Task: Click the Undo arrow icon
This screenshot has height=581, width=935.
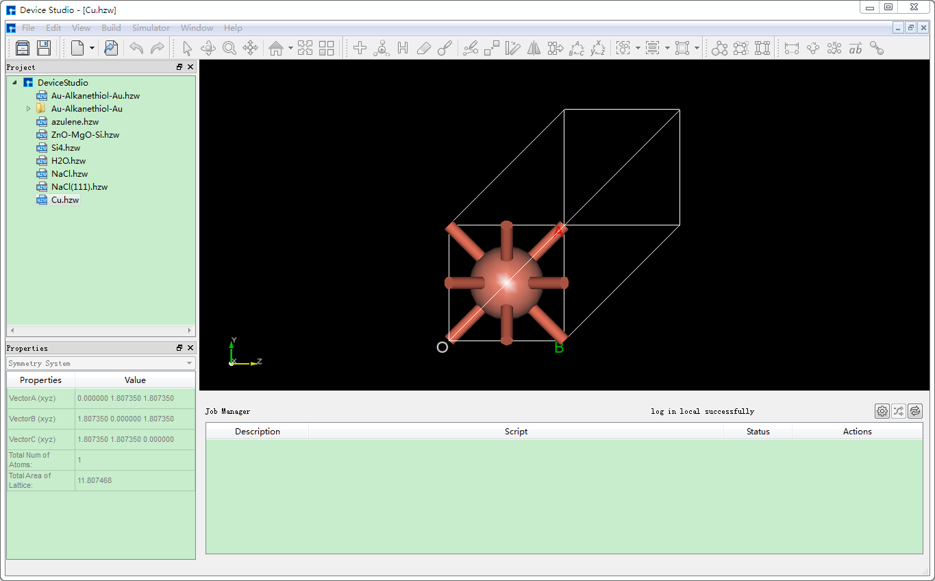Action: point(136,48)
